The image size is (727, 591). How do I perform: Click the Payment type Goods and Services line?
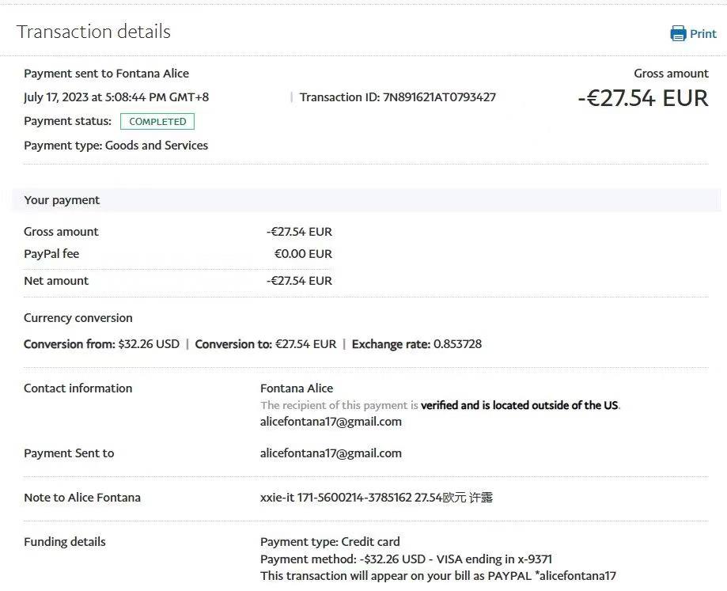[x=116, y=146]
